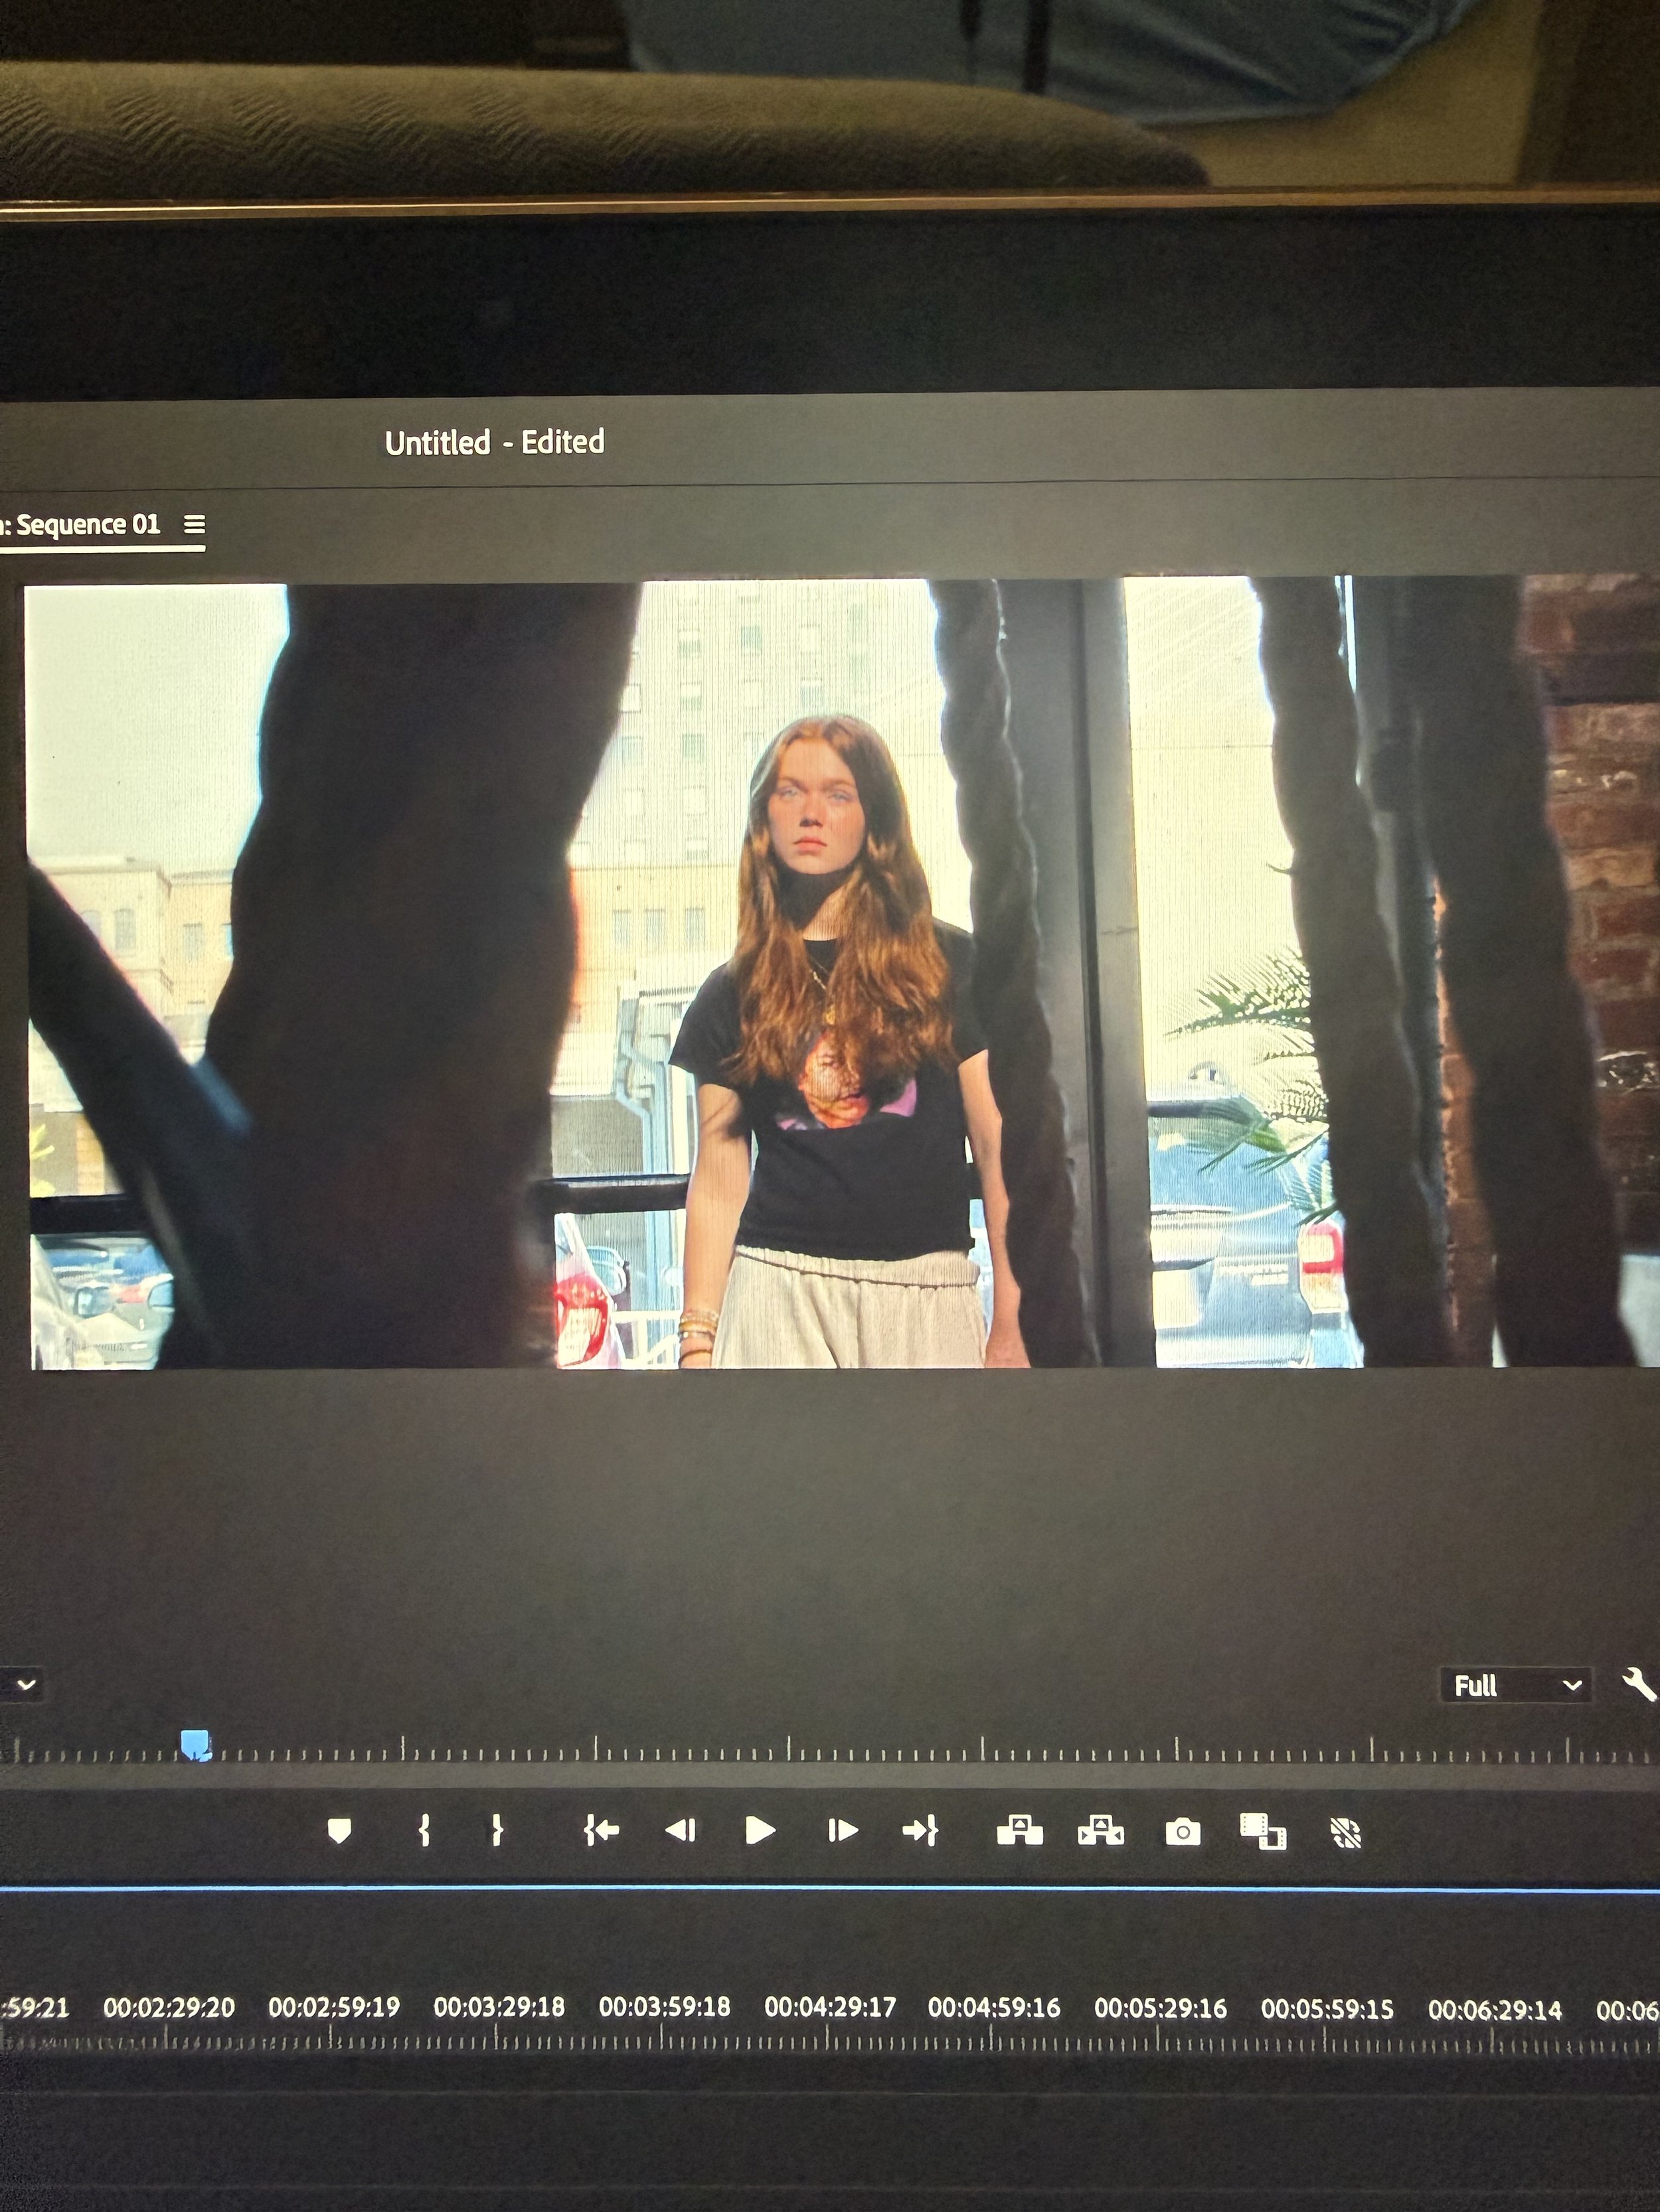
Task: Open the Full playback resolution dropdown
Action: pos(1516,1686)
